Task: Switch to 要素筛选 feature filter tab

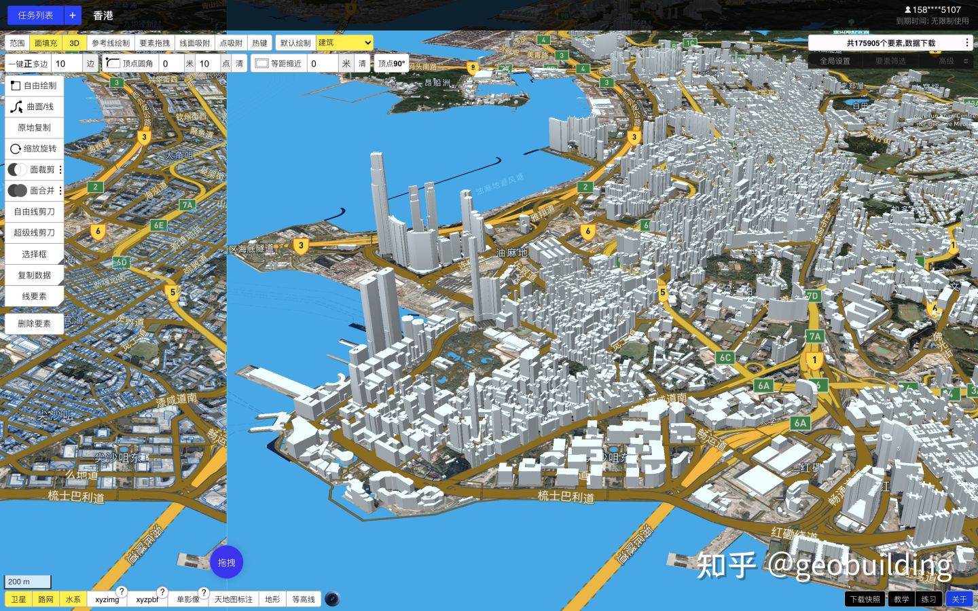Action: click(890, 60)
